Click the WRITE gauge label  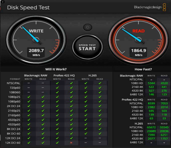(x=36, y=31)
